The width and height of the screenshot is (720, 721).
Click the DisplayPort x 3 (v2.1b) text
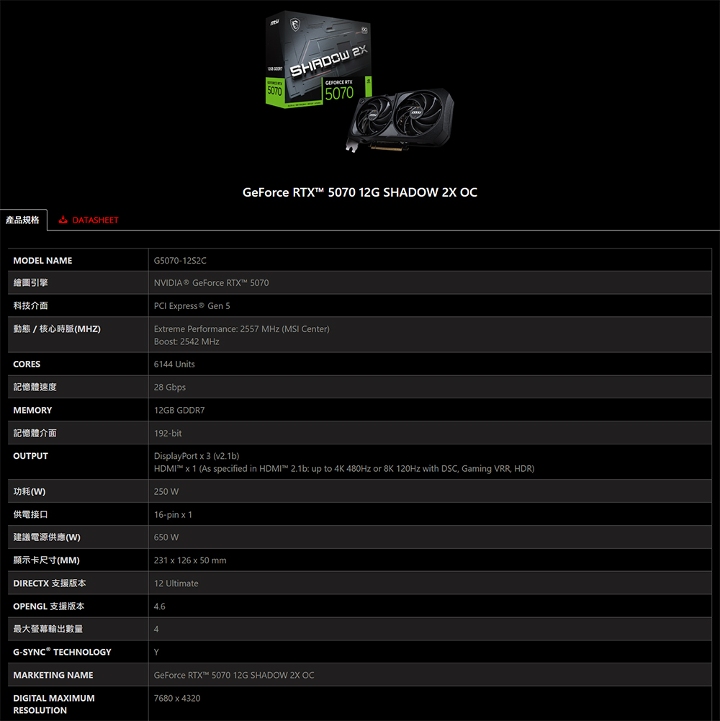tap(197, 456)
